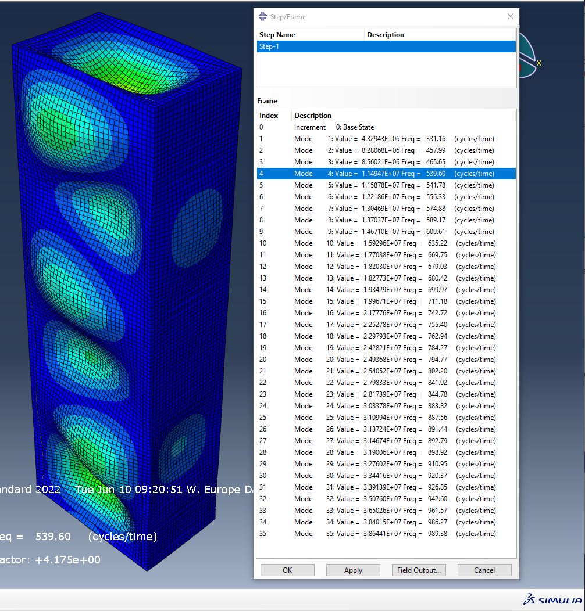The height and width of the screenshot is (611, 585).
Task: Select Mode 18 frame with Freq 762.94
Action: pos(386,336)
